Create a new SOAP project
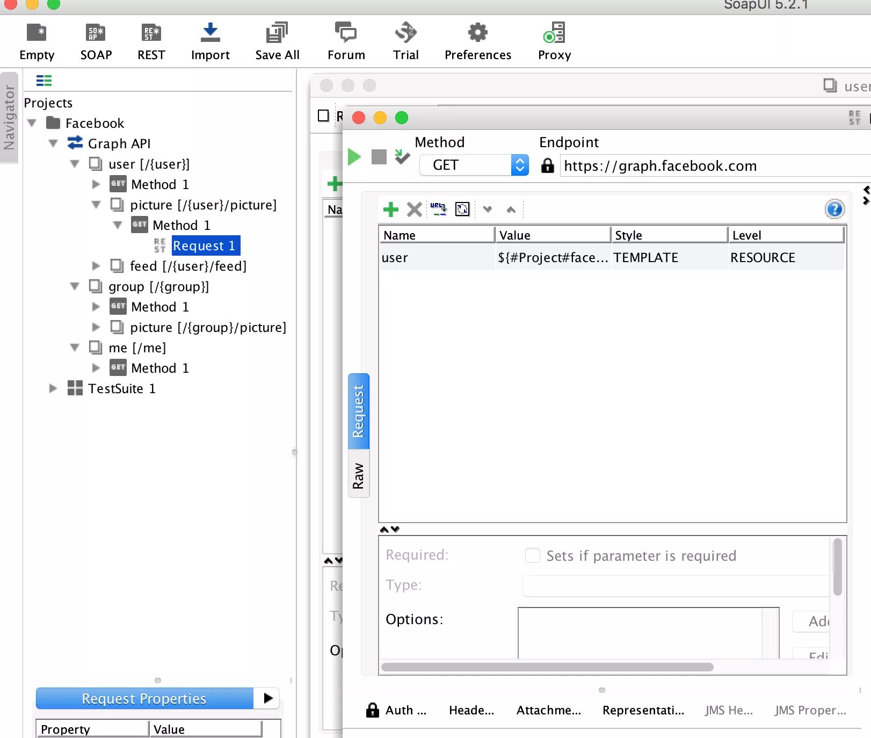Image resolution: width=871 pixels, height=738 pixels. coord(96,42)
